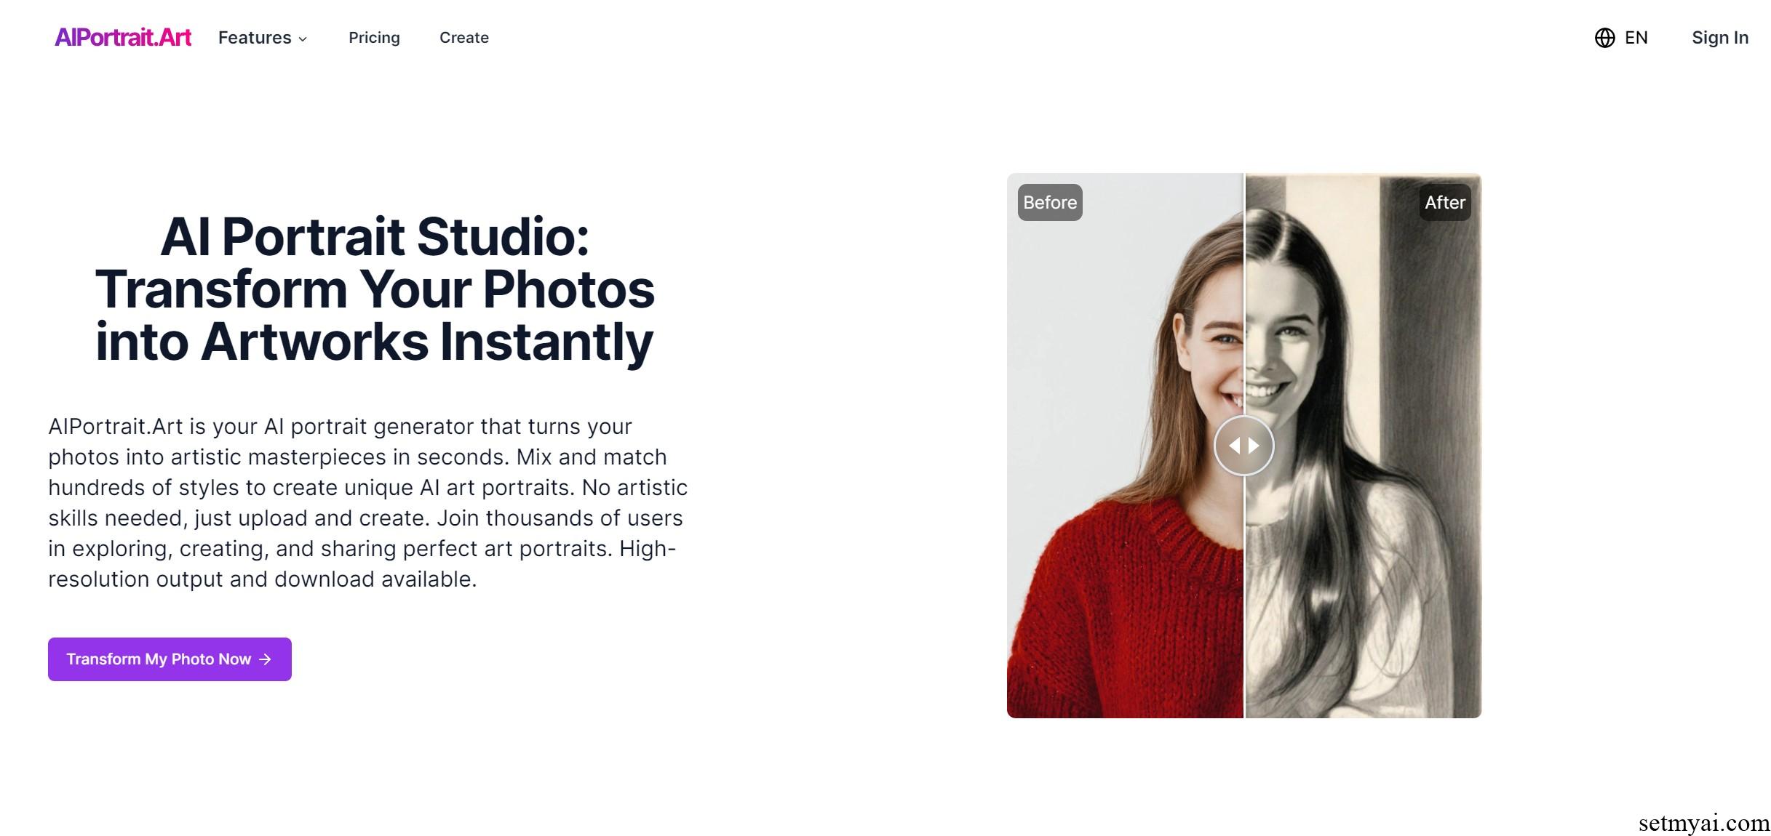This screenshot has width=1771, height=836.
Task: Click the After label on image
Action: [1445, 202]
